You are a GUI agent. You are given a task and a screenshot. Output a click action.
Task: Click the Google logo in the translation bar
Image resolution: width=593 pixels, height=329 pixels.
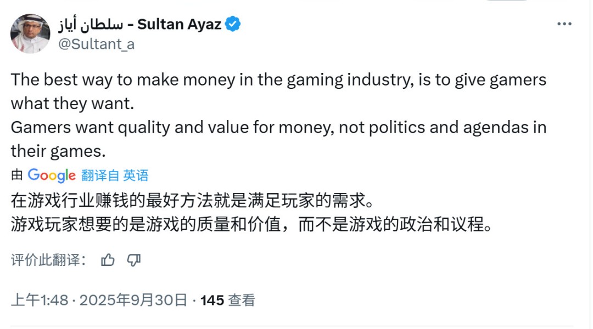tap(53, 175)
